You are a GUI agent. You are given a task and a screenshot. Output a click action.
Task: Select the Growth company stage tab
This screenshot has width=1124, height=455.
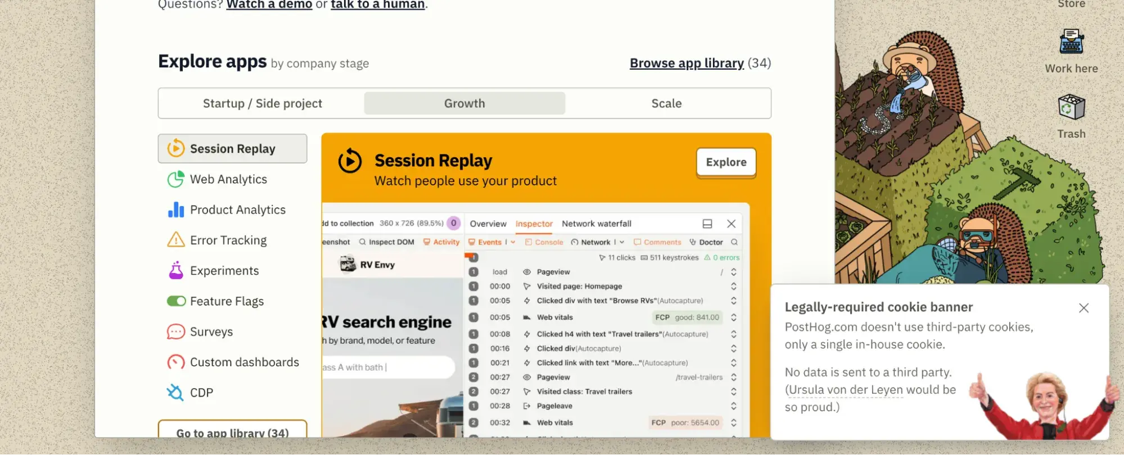point(464,103)
